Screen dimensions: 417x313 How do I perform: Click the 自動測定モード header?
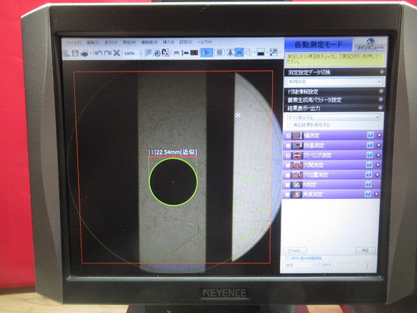tap(319, 44)
